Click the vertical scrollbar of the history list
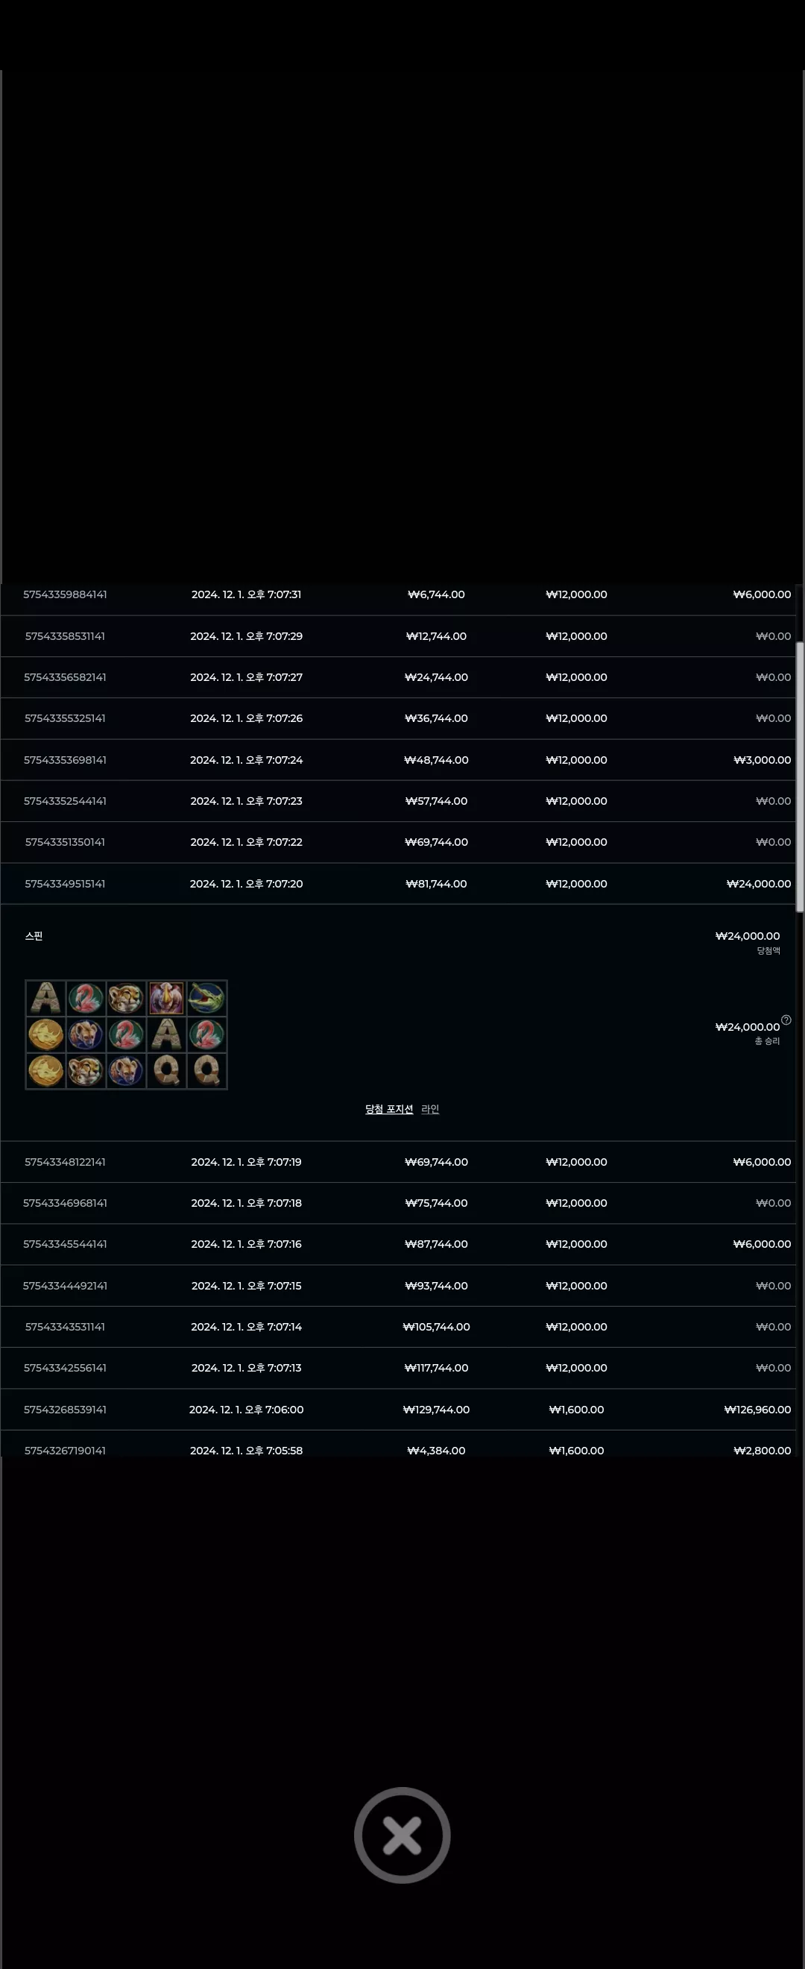Screen dimensions: 805x1969 point(800,776)
